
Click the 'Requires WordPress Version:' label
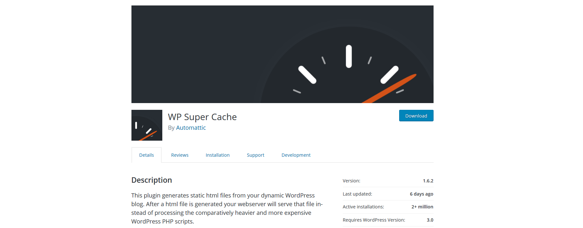tap(374, 220)
